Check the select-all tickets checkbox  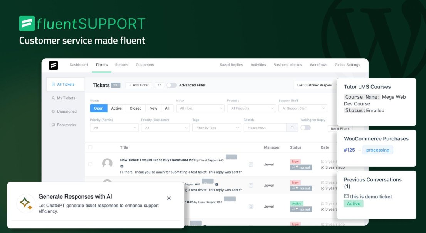90,147
